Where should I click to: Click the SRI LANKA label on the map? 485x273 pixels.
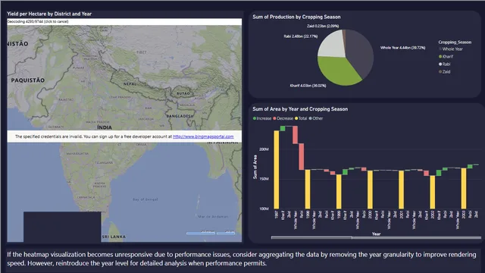[x=114, y=237]
